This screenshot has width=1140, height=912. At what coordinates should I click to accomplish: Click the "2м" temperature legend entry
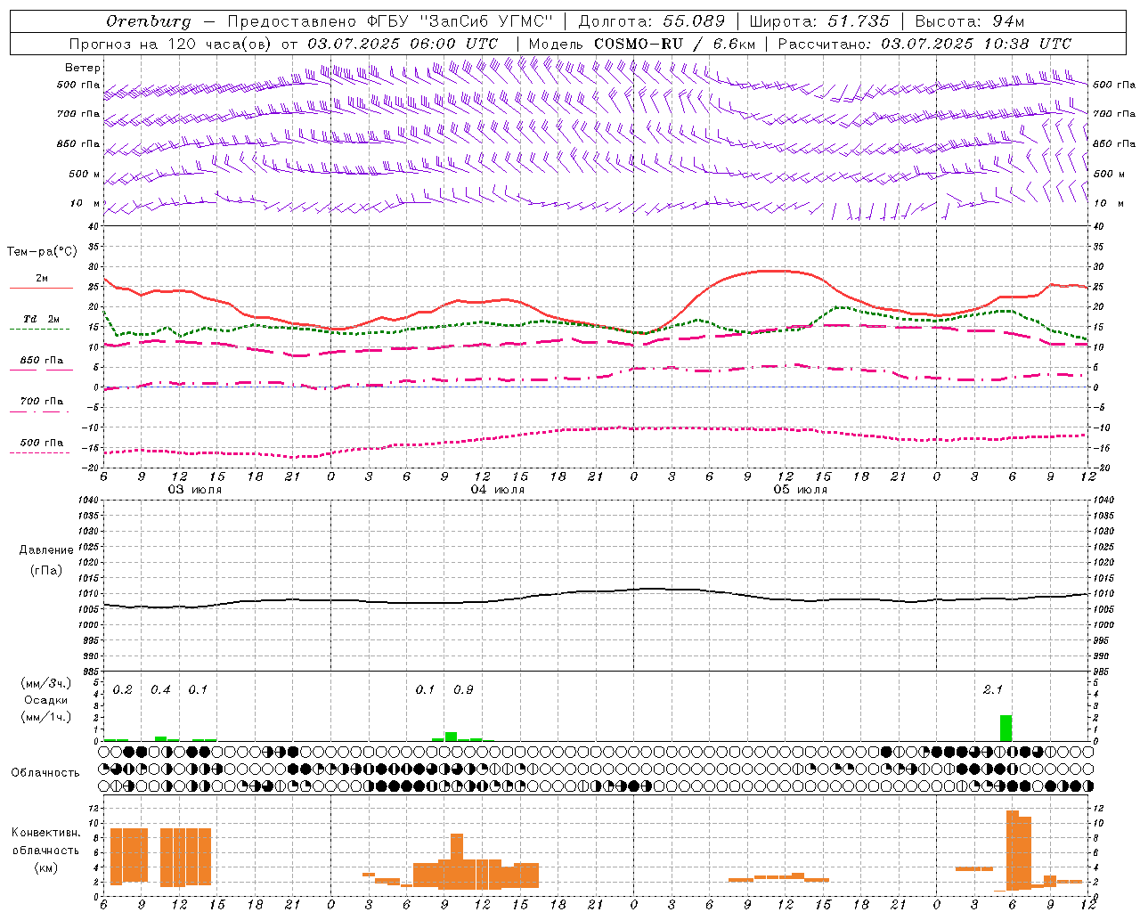click(42, 279)
